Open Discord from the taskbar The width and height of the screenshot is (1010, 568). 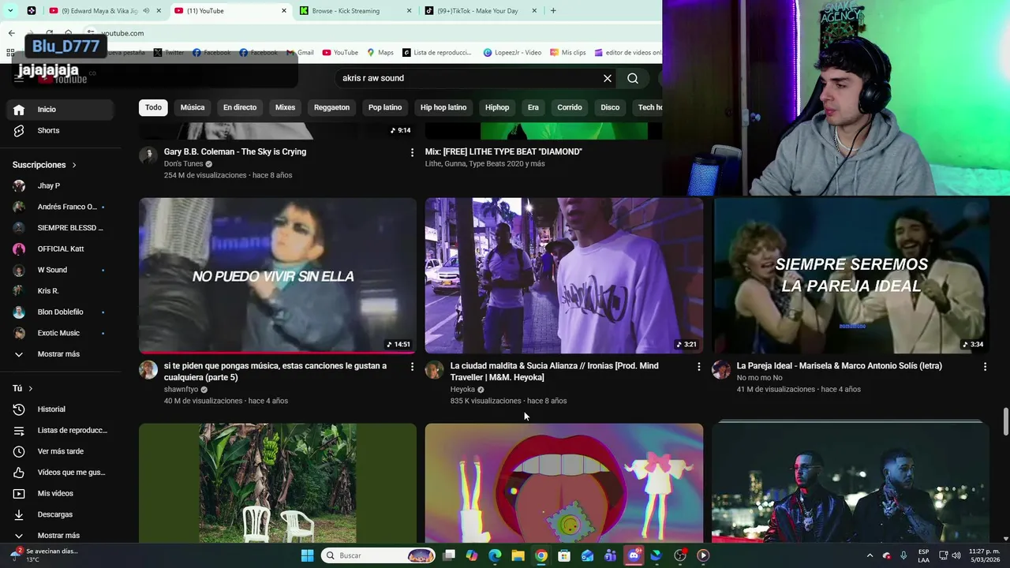(633, 555)
